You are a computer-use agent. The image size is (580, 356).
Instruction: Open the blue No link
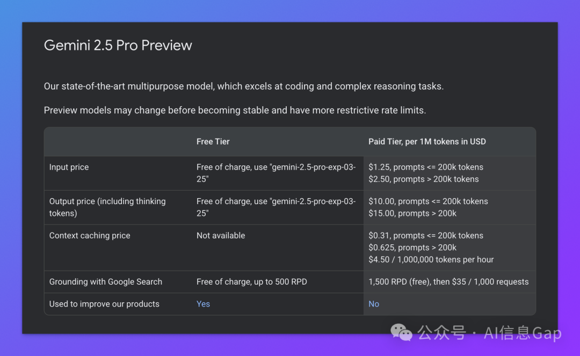(x=374, y=304)
